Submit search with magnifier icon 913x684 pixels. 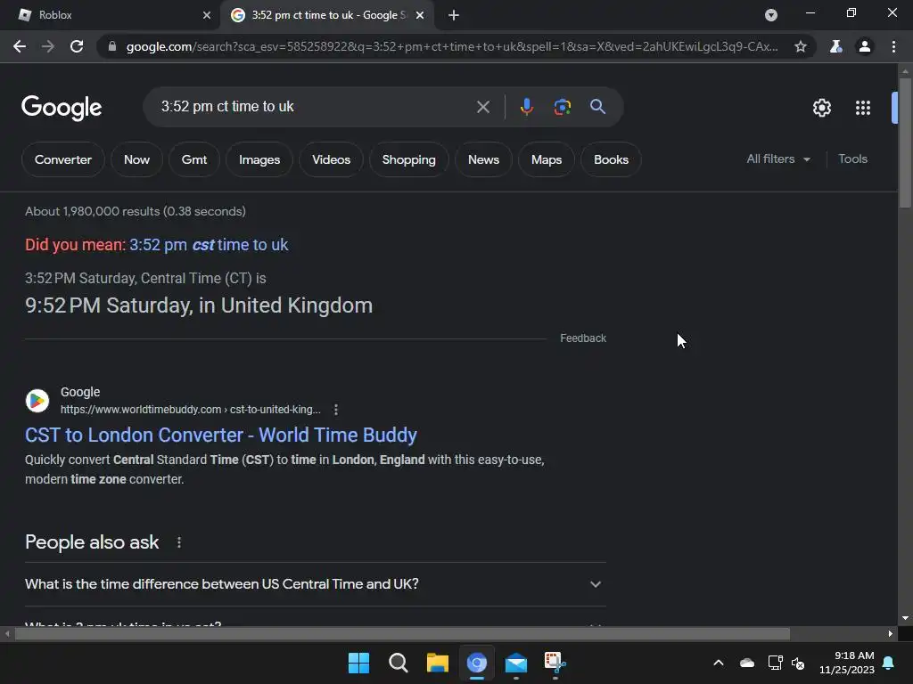pyautogui.click(x=597, y=107)
